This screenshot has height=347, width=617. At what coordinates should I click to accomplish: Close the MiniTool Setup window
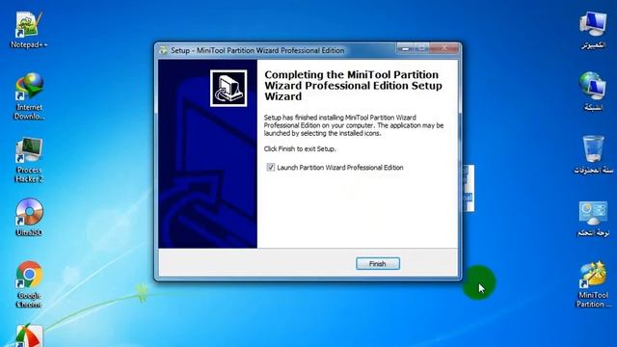click(444, 48)
